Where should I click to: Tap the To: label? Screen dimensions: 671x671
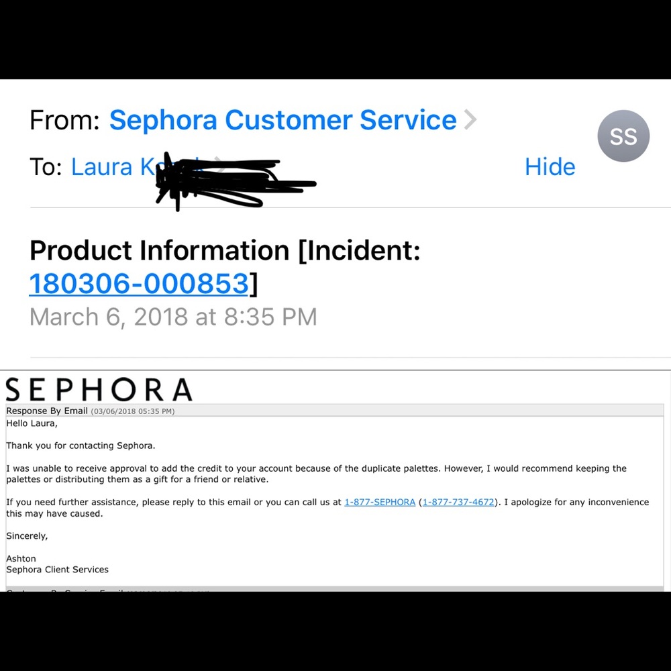[x=46, y=167]
